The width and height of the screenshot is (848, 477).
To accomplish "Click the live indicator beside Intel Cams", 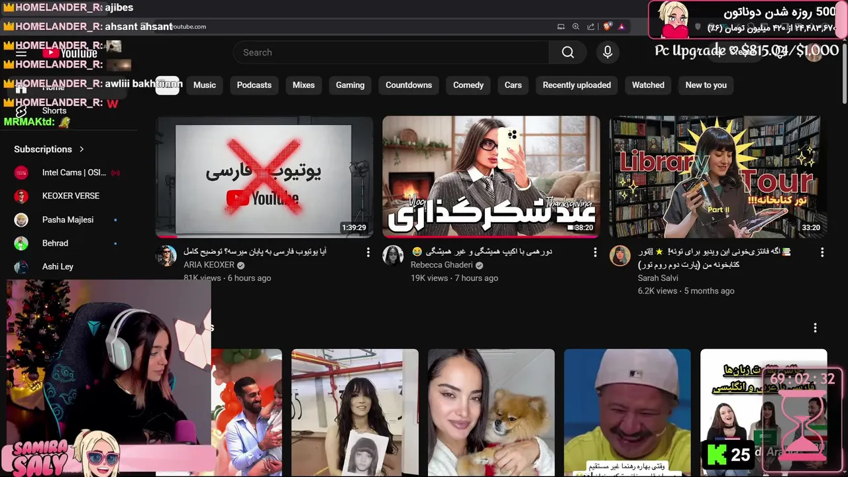I will click(115, 172).
